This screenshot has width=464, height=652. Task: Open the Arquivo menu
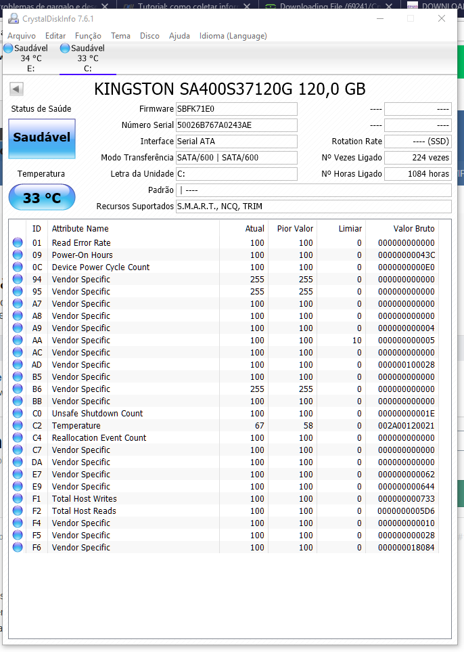(x=22, y=36)
